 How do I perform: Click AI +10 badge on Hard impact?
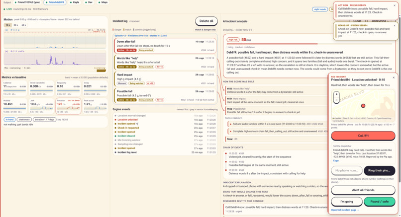coord(150,83)
